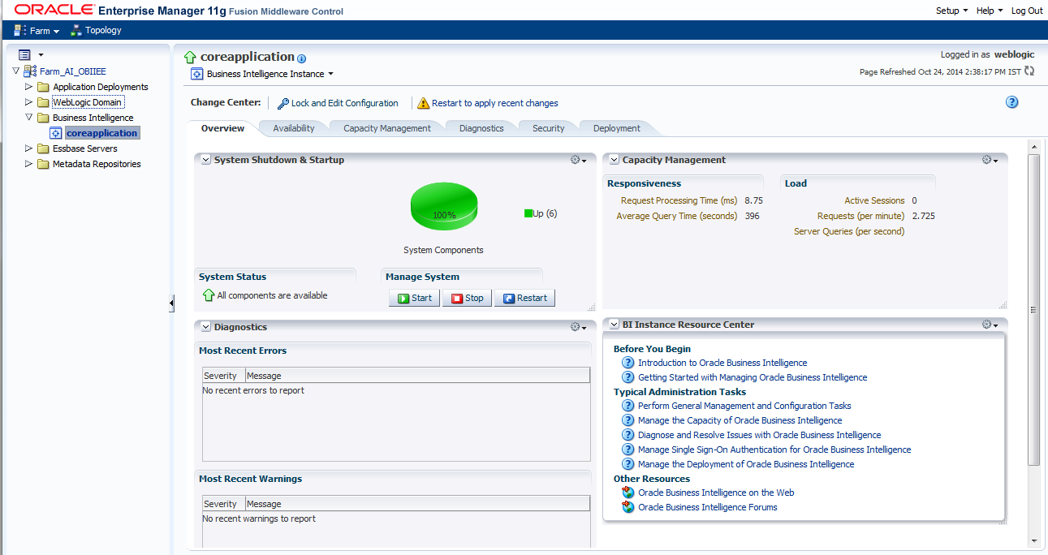Switch to the Availability tab
The width and height of the screenshot is (1048, 555).
point(294,128)
